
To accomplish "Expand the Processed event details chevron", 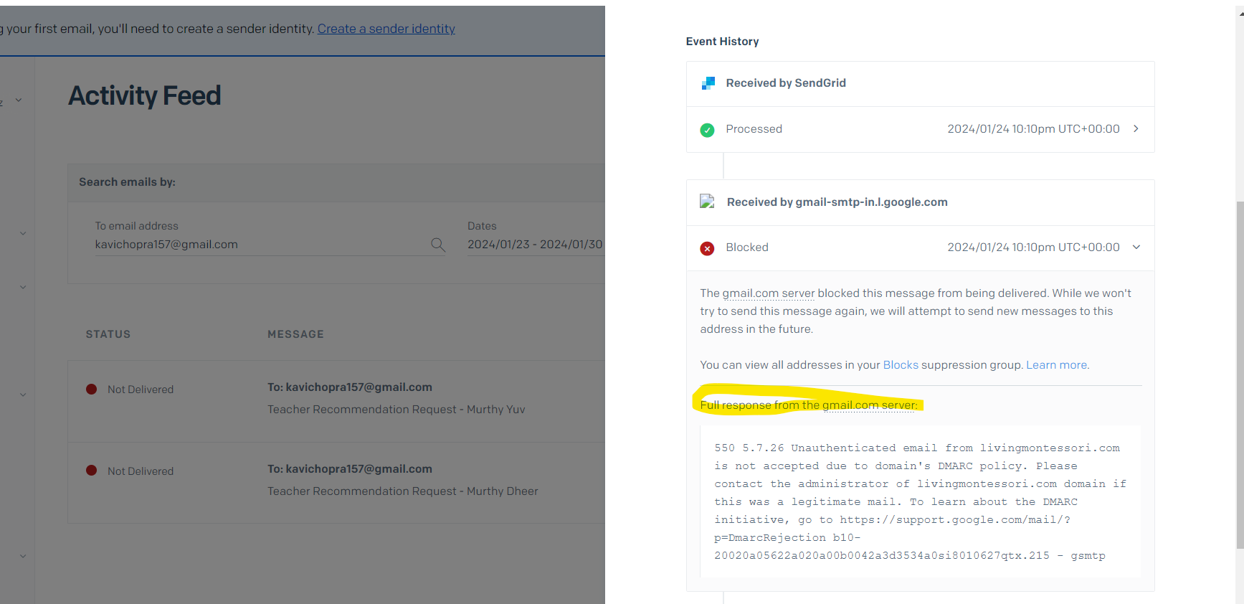I will tap(1136, 128).
